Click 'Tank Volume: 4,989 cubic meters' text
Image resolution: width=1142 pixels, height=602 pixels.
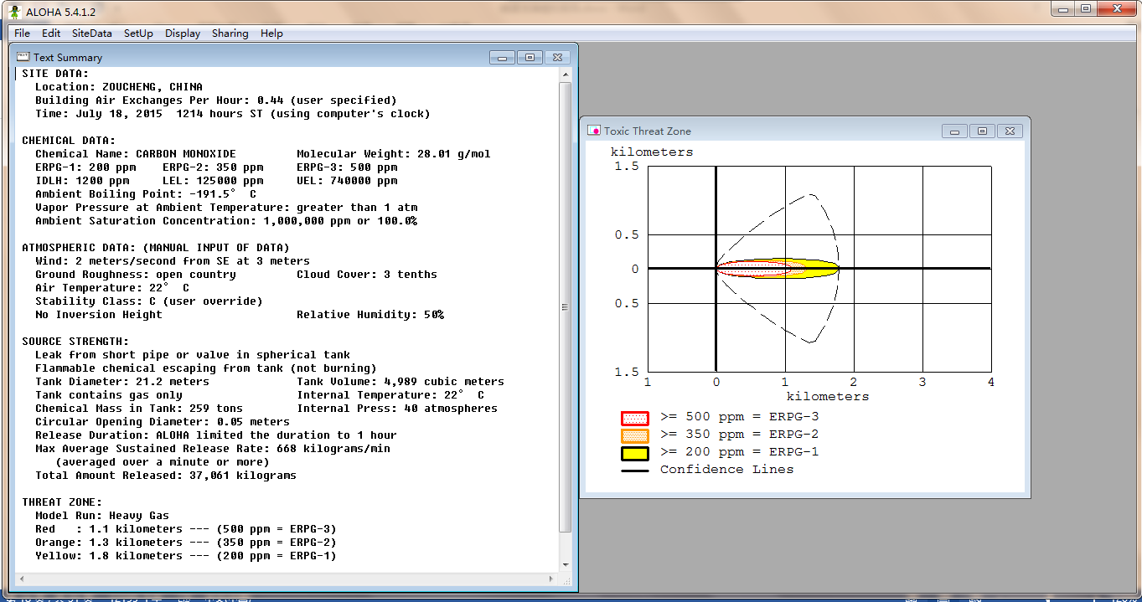(x=400, y=382)
